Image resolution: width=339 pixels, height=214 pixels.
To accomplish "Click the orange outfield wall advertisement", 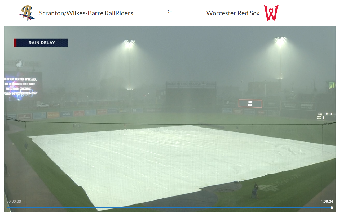I will pyautogui.click(x=53, y=115).
